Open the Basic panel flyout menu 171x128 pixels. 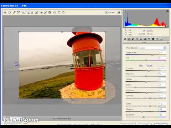[x=168, y=42]
